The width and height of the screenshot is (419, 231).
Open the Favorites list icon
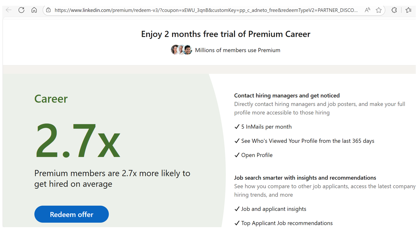coord(408,10)
